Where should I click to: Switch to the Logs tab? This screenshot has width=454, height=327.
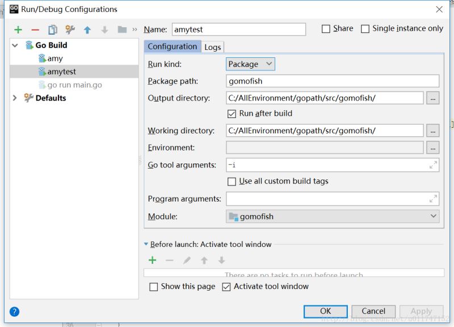(x=213, y=47)
